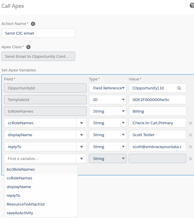Click the displayName field name box
Image resolution: width=194 pixels, height=218 pixels.
coord(40,135)
